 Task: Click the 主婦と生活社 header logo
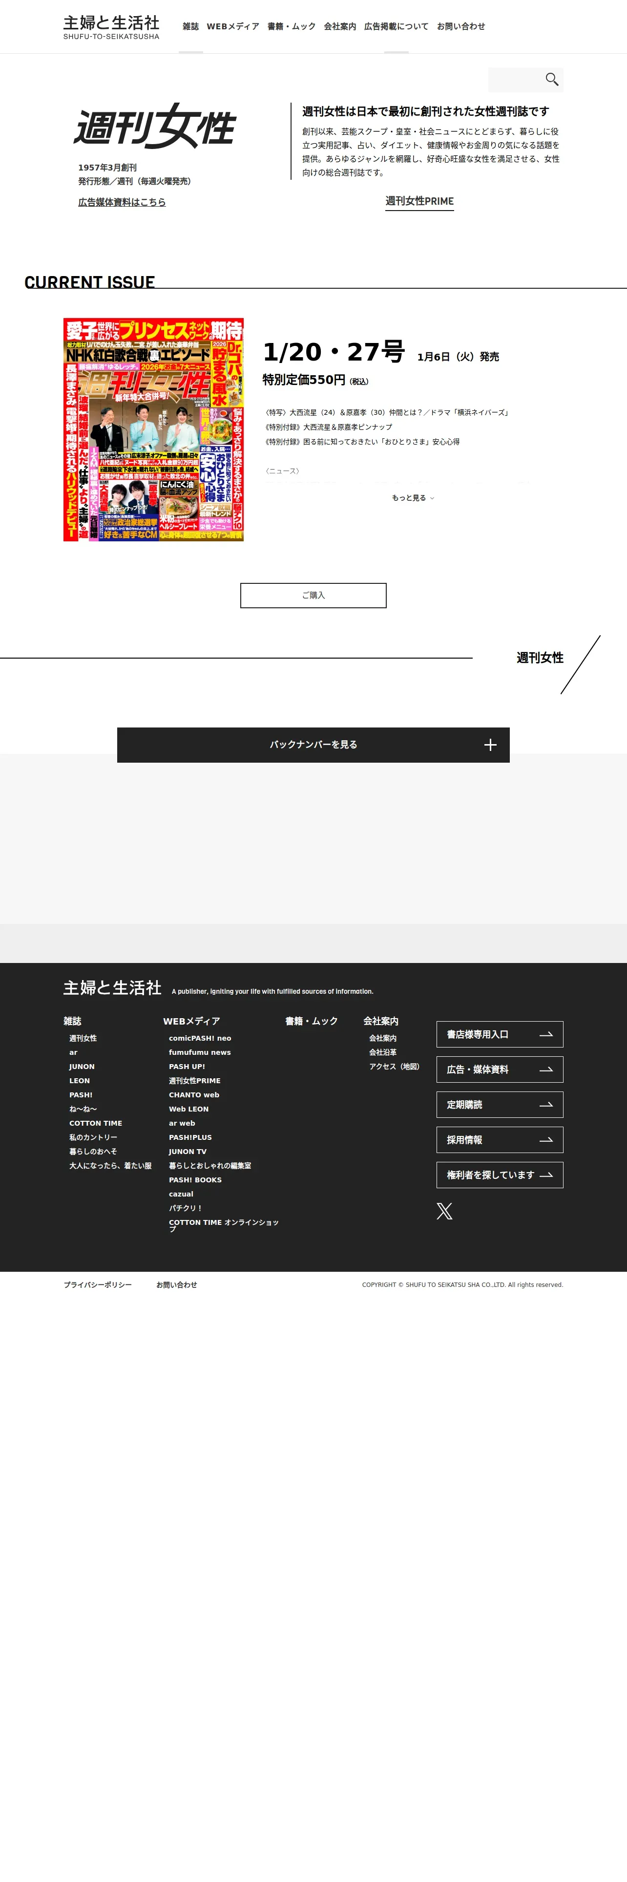tap(111, 26)
